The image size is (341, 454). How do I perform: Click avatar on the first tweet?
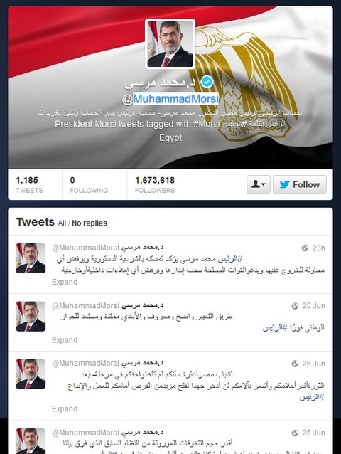[x=31, y=258]
